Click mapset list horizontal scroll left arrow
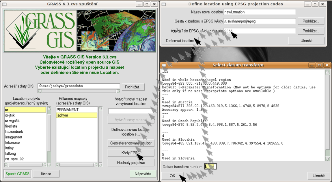This screenshot has width=332, height=182. (58, 165)
